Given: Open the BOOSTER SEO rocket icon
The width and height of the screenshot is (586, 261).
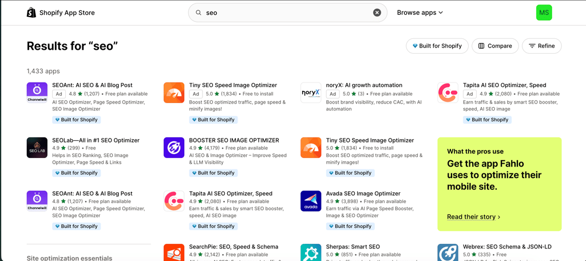Looking at the screenshot, I should pyautogui.click(x=174, y=148).
